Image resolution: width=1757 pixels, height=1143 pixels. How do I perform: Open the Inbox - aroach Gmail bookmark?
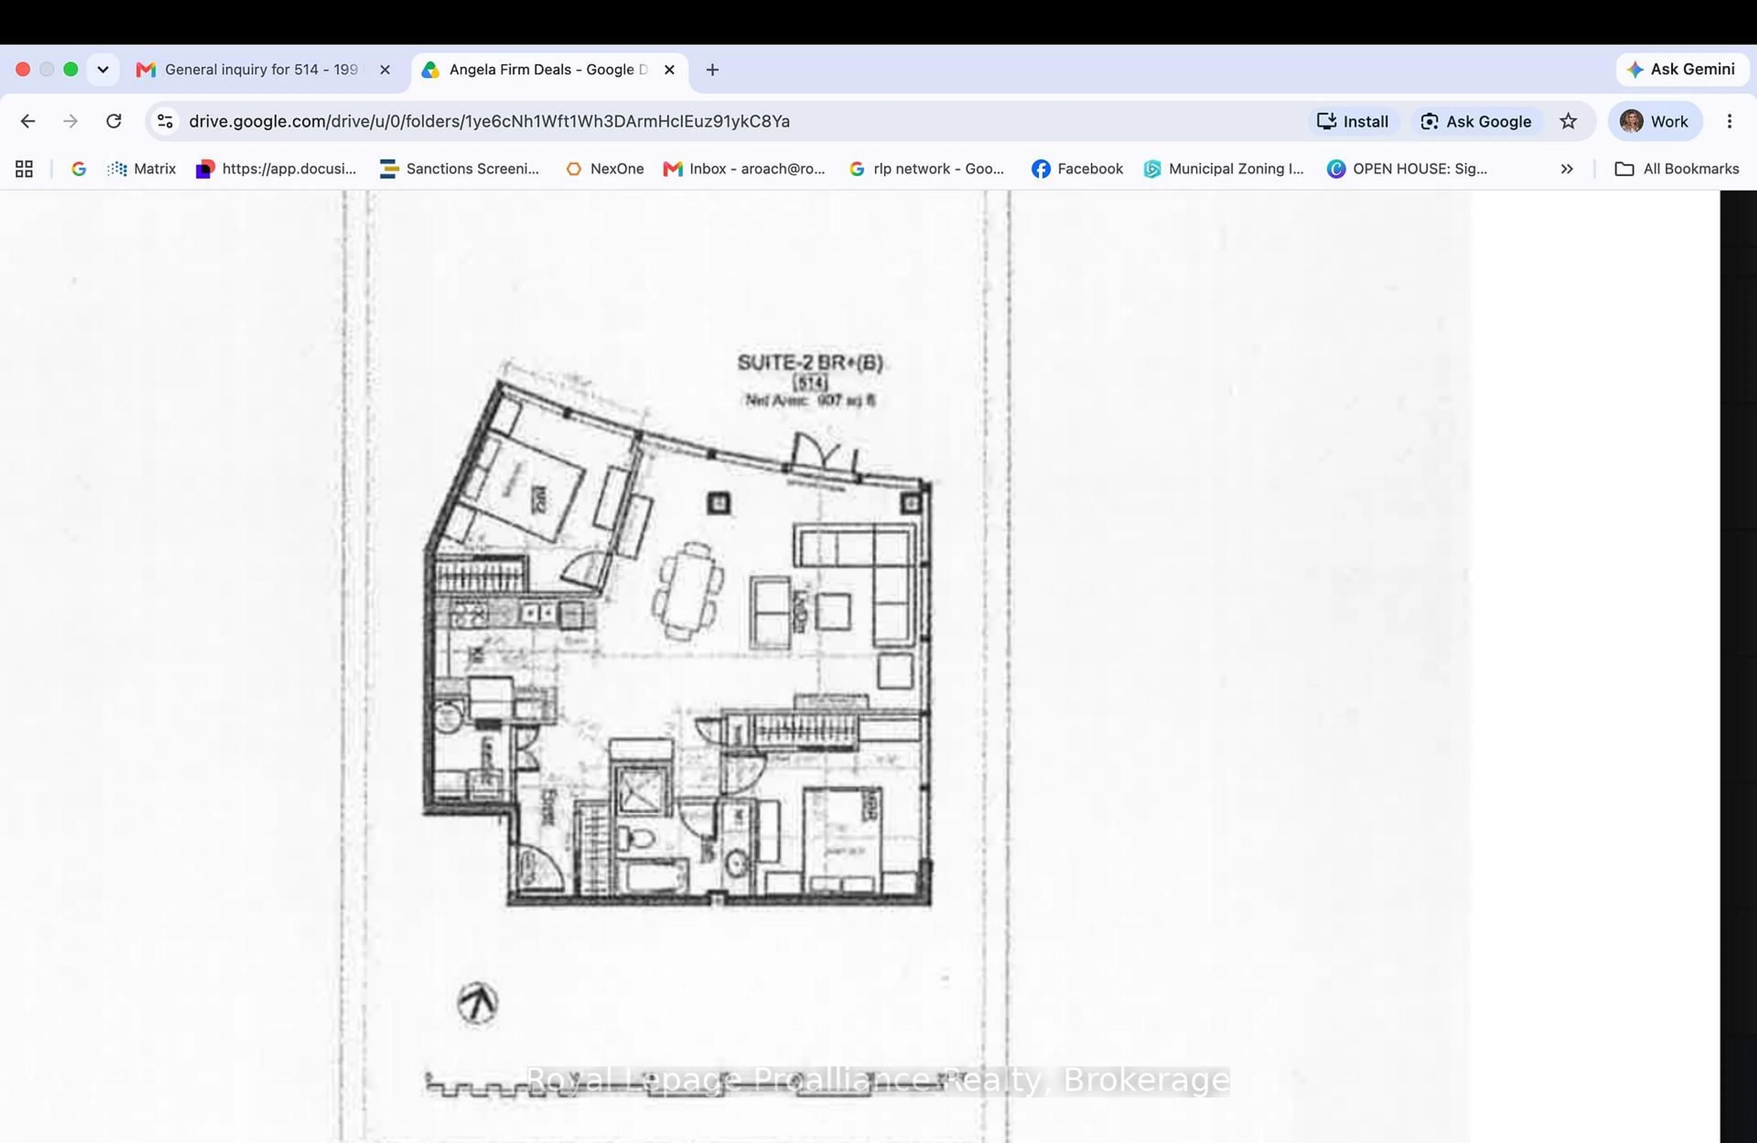pyautogui.click(x=744, y=169)
